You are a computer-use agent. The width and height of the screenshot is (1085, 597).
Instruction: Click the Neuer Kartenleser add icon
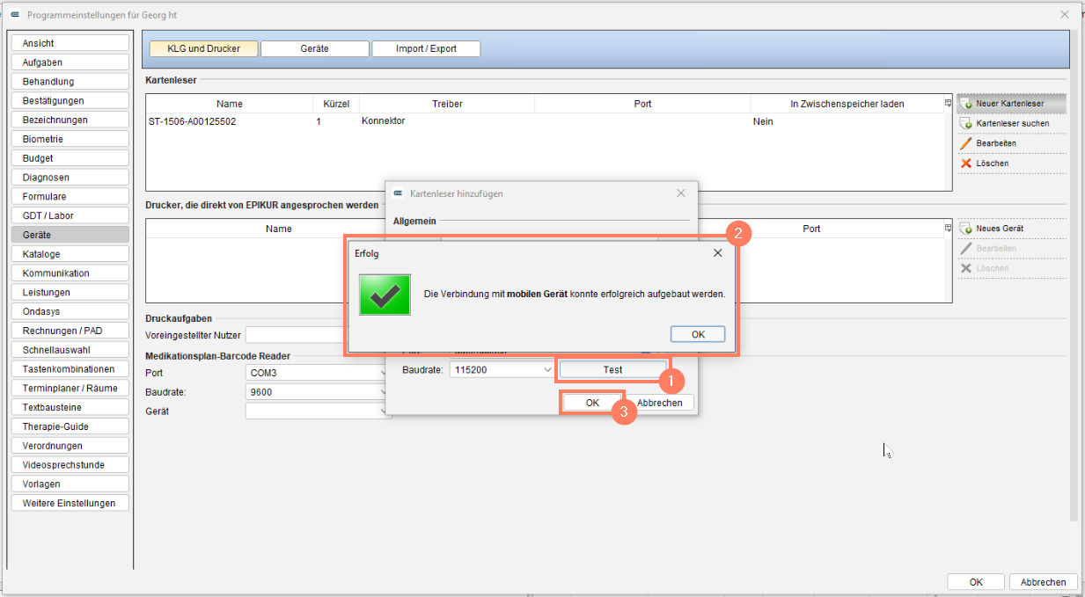point(966,104)
